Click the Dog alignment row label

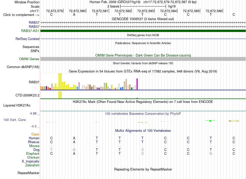coord(36,150)
